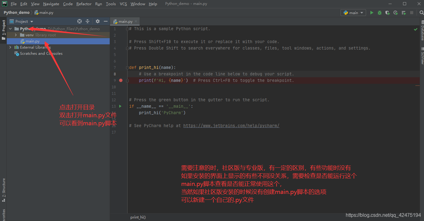Select Scratches and Consoles tree row
This screenshot has height=221, width=424.
(x=58, y=54)
